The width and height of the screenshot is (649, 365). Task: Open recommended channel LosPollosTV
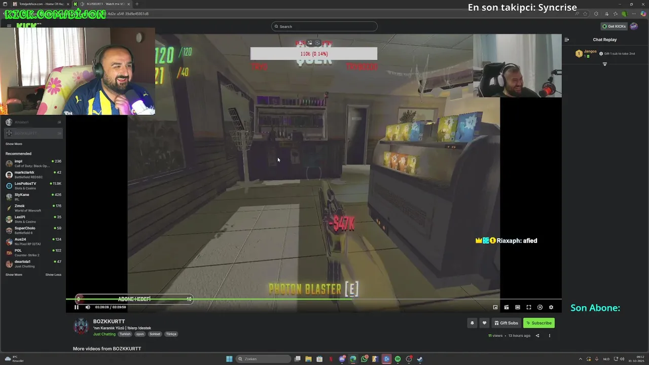(x=33, y=186)
